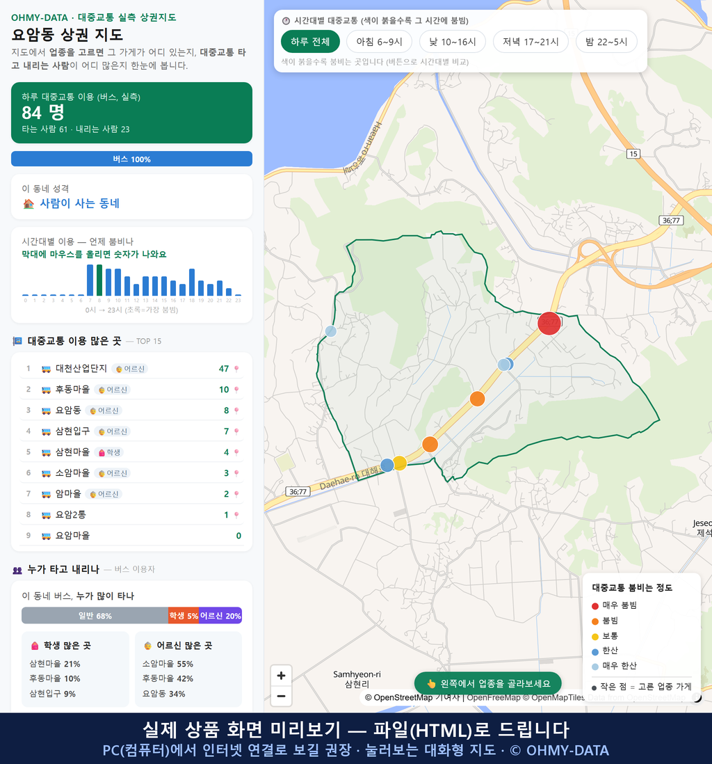Click the student icon in 학생 많은 곳
The image size is (712, 764).
tap(35, 646)
